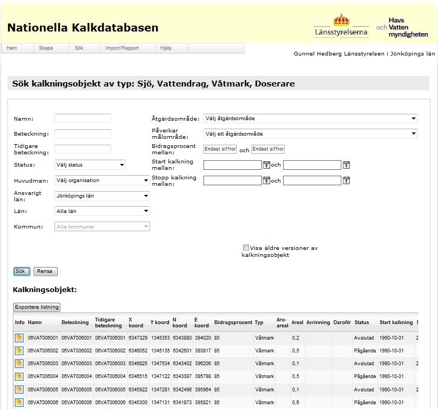Open calendar for Start kalkning first date
This screenshot has width=438, height=409.
click(266, 165)
